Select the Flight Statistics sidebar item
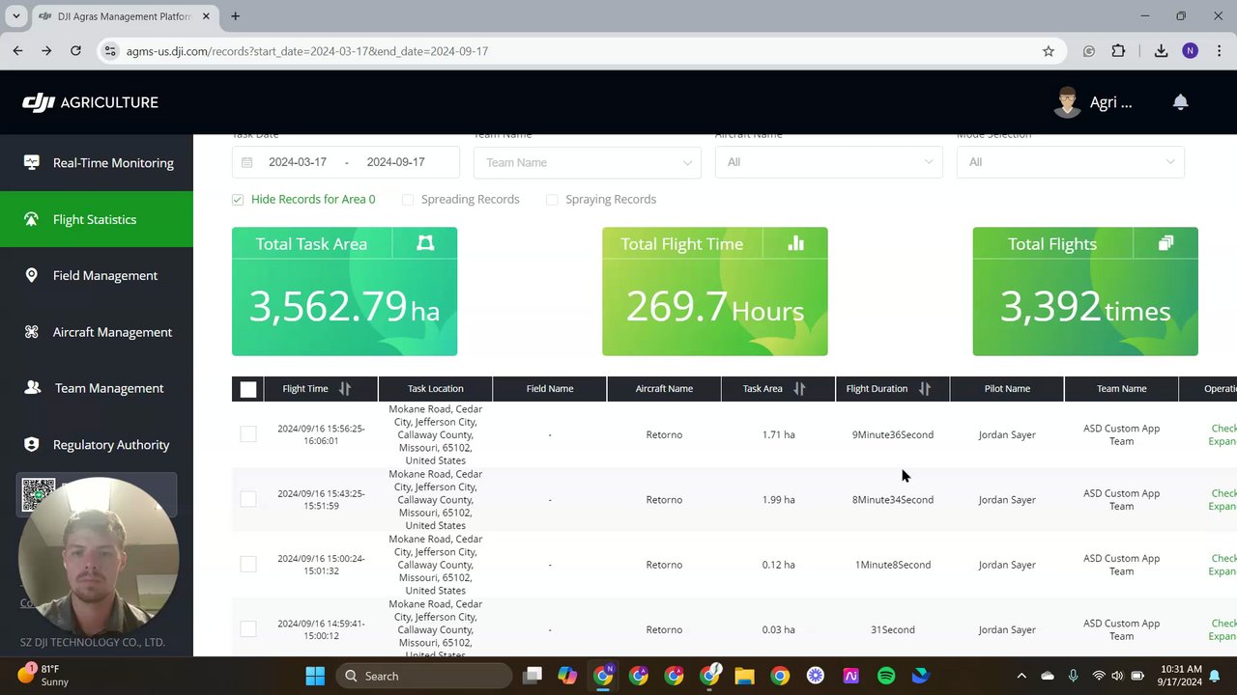Viewport: 1237px width, 695px height. tap(97, 219)
